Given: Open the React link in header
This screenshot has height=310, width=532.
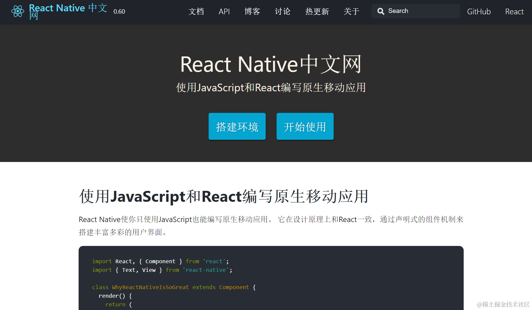Looking at the screenshot, I should pos(514,12).
